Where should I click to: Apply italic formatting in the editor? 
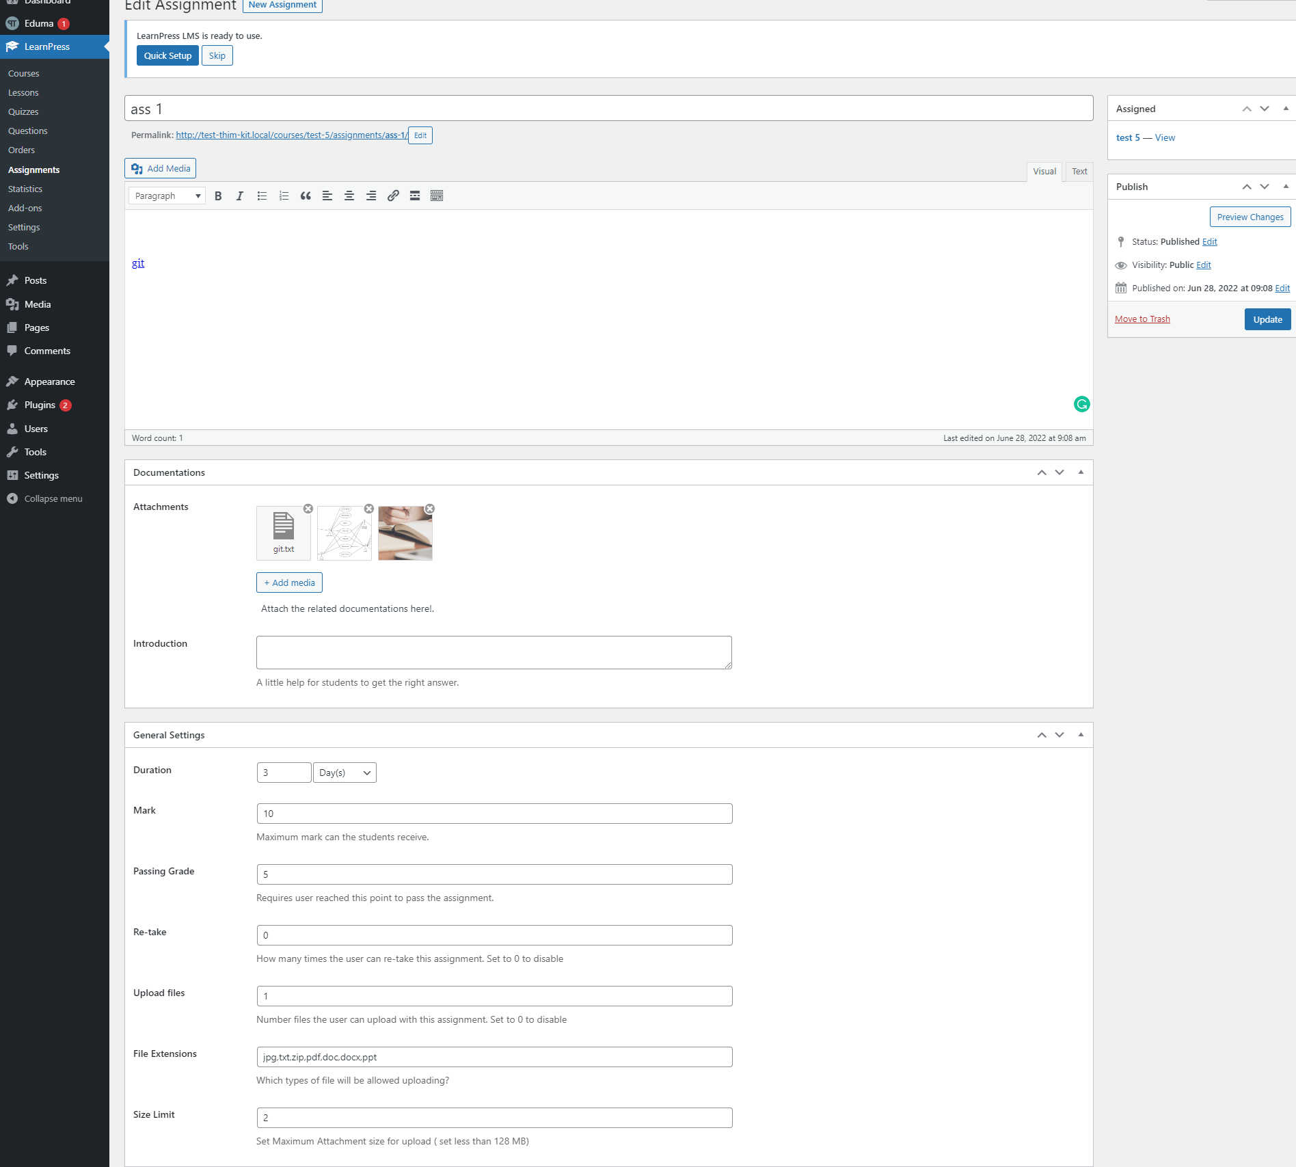click(x=240, y=196)
